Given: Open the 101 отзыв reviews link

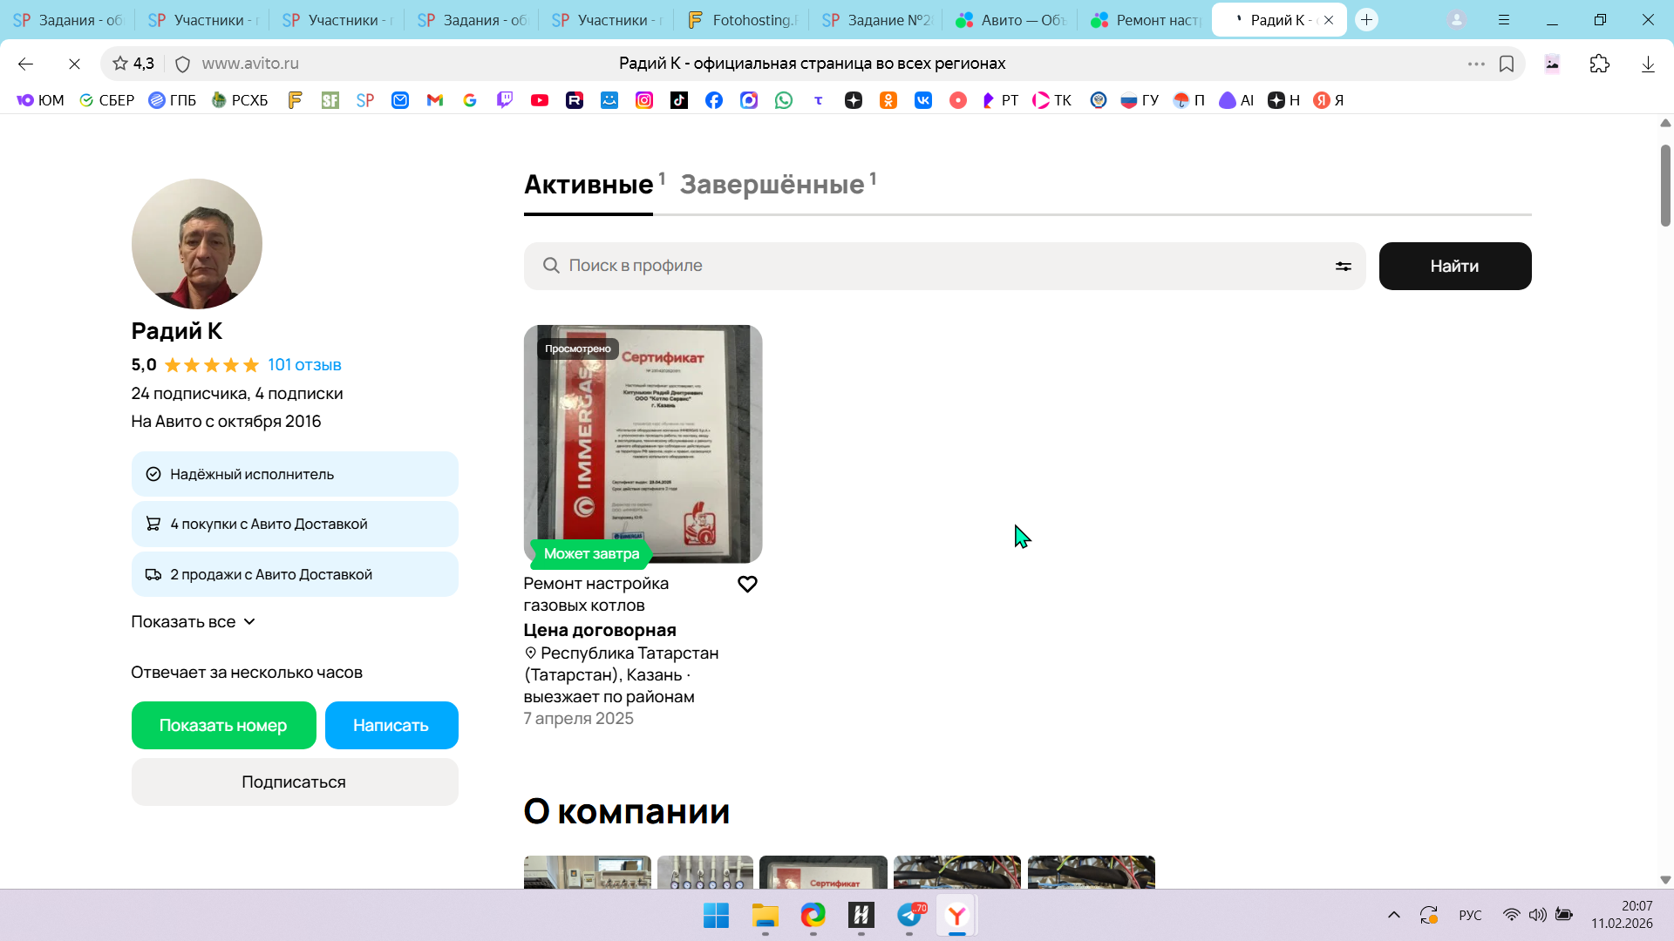Looking at the screenshot, I should 304,365.
